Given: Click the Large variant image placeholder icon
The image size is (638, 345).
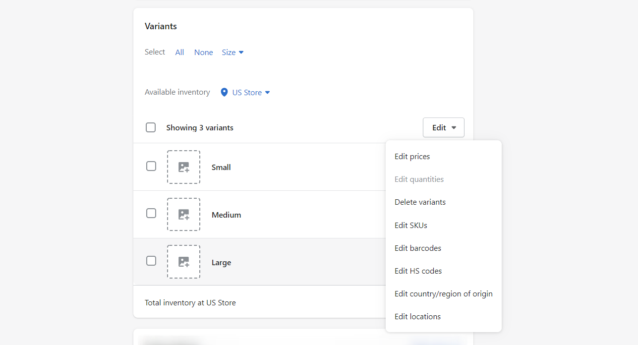Looking at the screenshot, I should (x=183, y=262).
